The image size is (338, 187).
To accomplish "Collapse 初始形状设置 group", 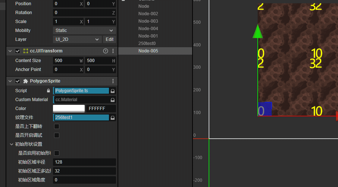I will pos(12,144).
